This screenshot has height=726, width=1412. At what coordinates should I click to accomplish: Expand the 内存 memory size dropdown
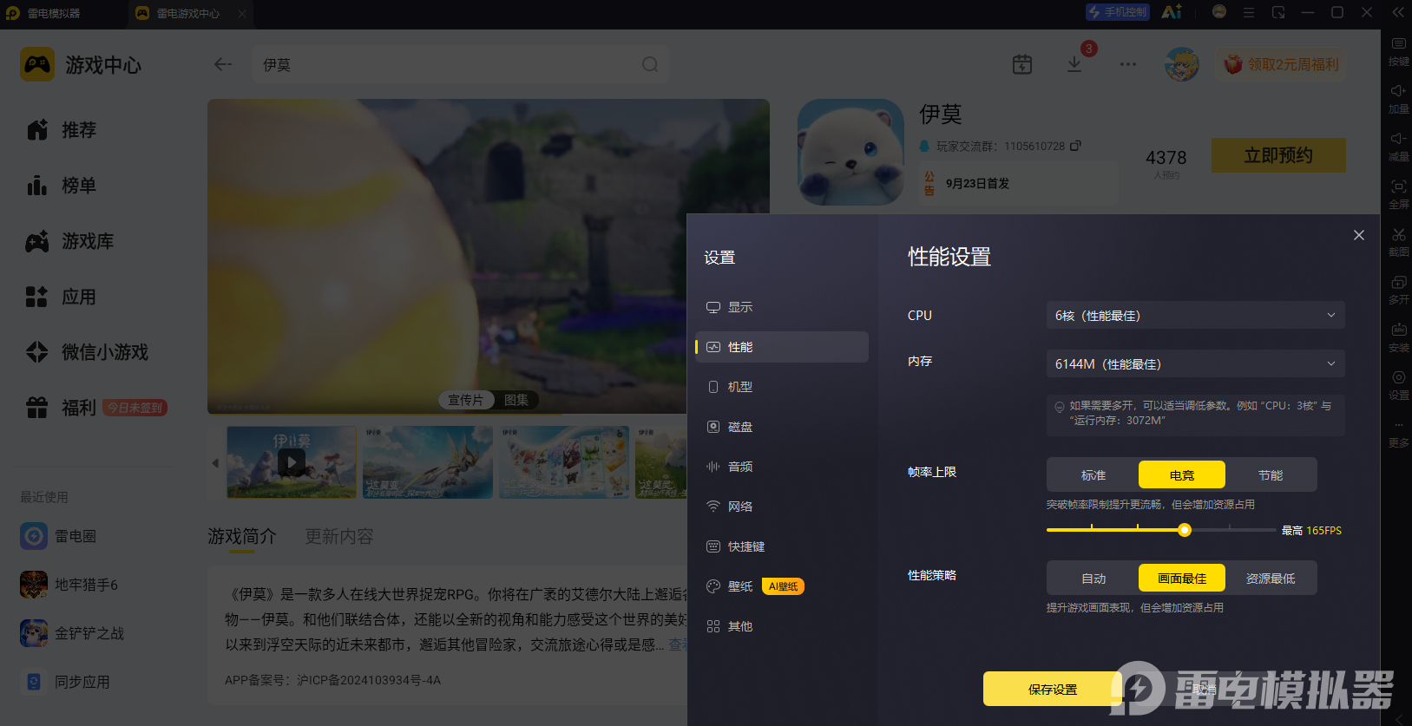click(x=1195, y=364)
